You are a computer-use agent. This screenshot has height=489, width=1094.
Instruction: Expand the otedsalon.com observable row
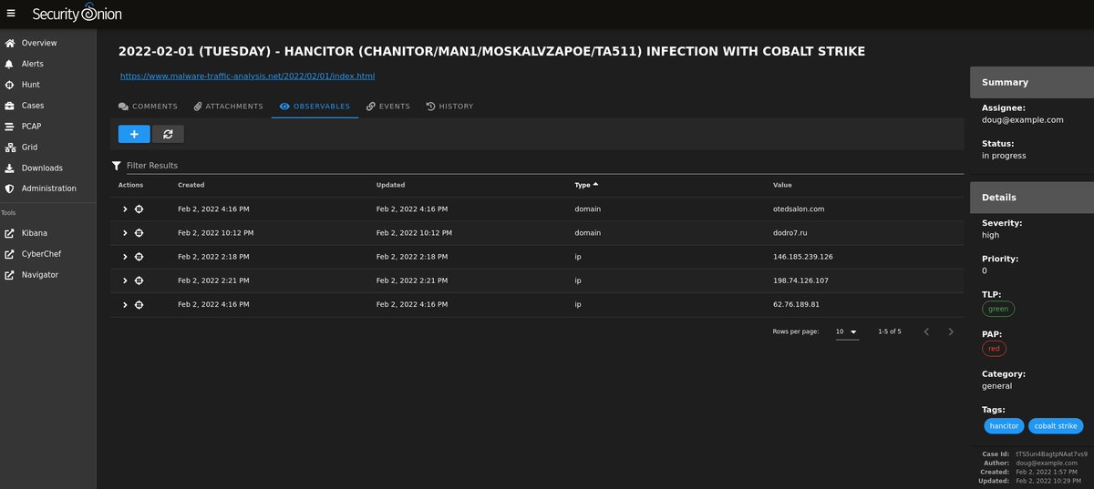pos(125,209)
